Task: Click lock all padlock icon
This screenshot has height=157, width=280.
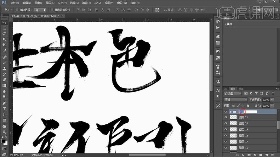Action: [x=248, y=106]
